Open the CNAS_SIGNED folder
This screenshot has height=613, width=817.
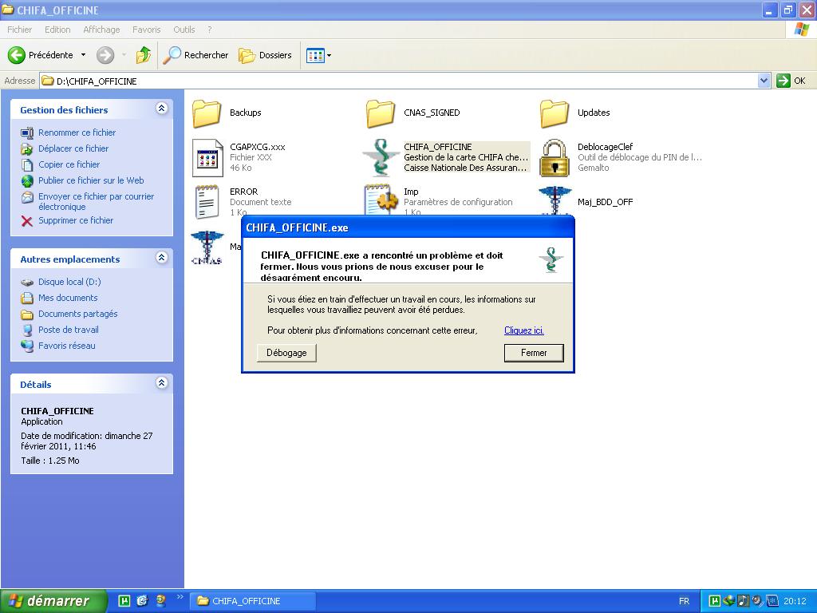pyautogui.click(x=381, y=113)
